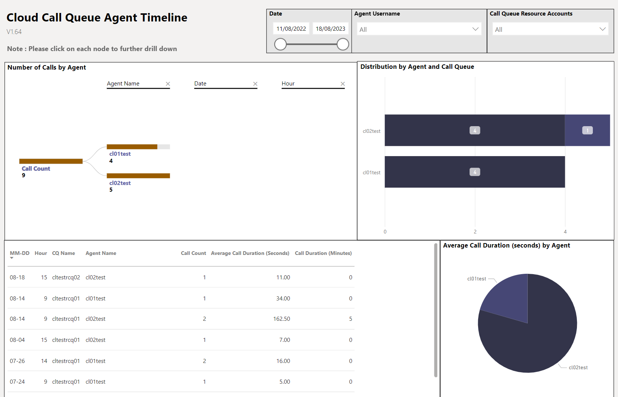The image size is (618, 397).
Task: Click the MM-DD sort arrow icon
Action: pyautogui.click(x=12, y=258)
